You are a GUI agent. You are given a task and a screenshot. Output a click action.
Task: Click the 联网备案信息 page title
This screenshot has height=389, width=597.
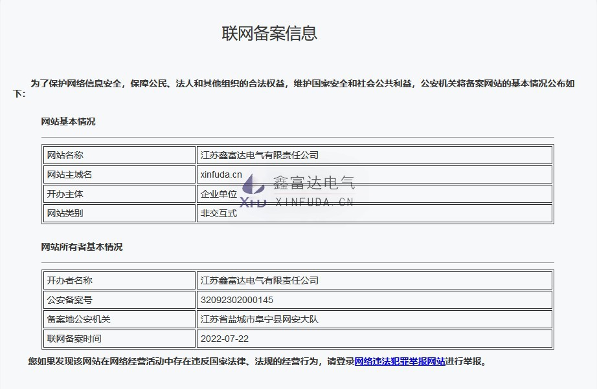[x=269, y=33]
